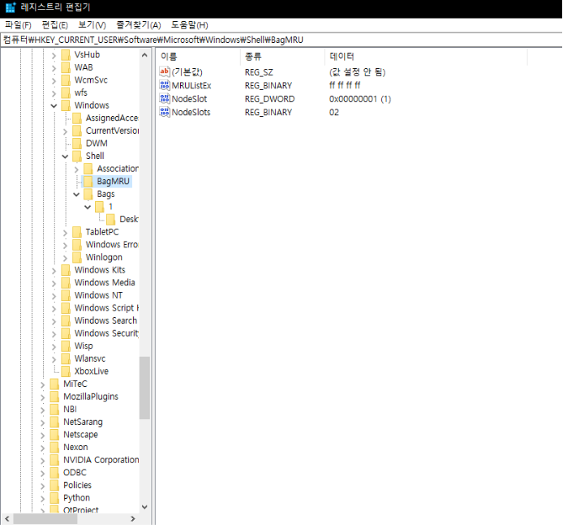Screen dimensions: 563x528
Task: Select the wfs folder icon
Action: click(66, 93)
